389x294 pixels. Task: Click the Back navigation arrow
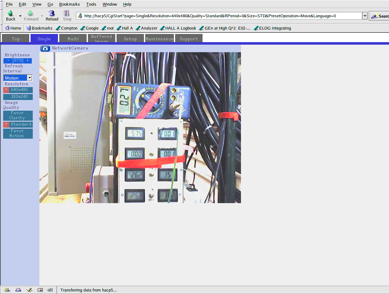pos(10,15)
